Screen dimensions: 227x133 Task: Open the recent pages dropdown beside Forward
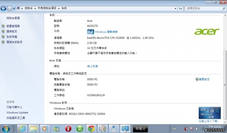pyautogui.click(x=14, y=9)
